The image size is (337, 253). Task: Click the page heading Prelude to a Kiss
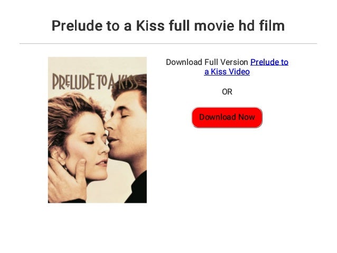click(108, 25)
